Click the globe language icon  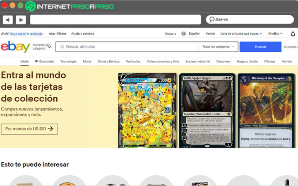(x=183, y=34)
